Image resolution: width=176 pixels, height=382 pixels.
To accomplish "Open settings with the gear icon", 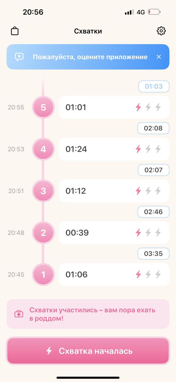I will point(161,31).
